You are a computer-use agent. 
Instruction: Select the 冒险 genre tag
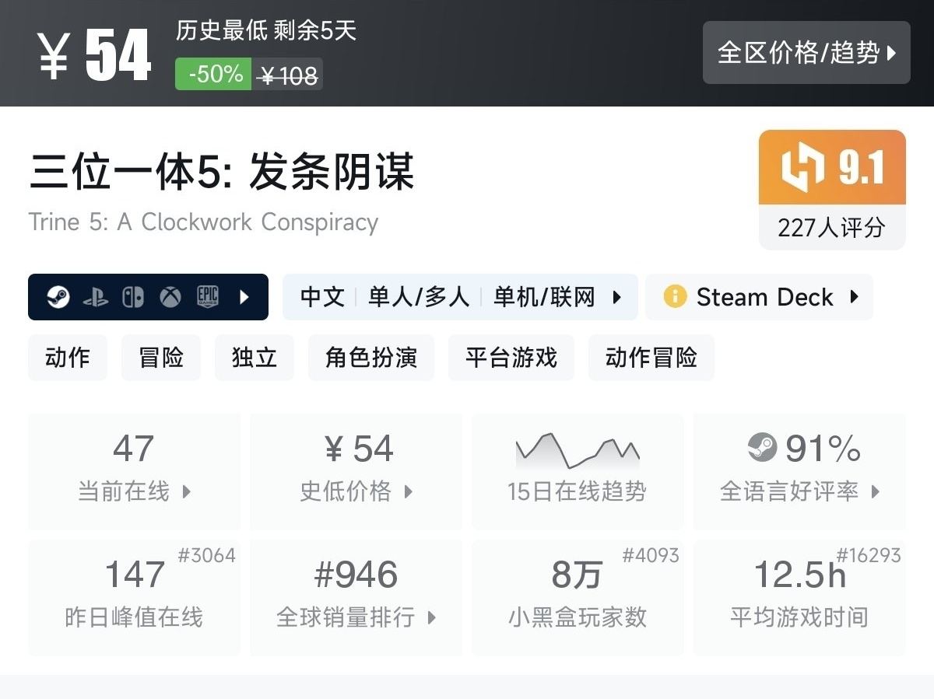(x=161, y=358)
